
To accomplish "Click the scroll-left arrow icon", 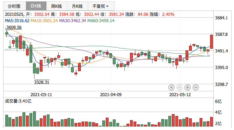I will pos(171,87).
